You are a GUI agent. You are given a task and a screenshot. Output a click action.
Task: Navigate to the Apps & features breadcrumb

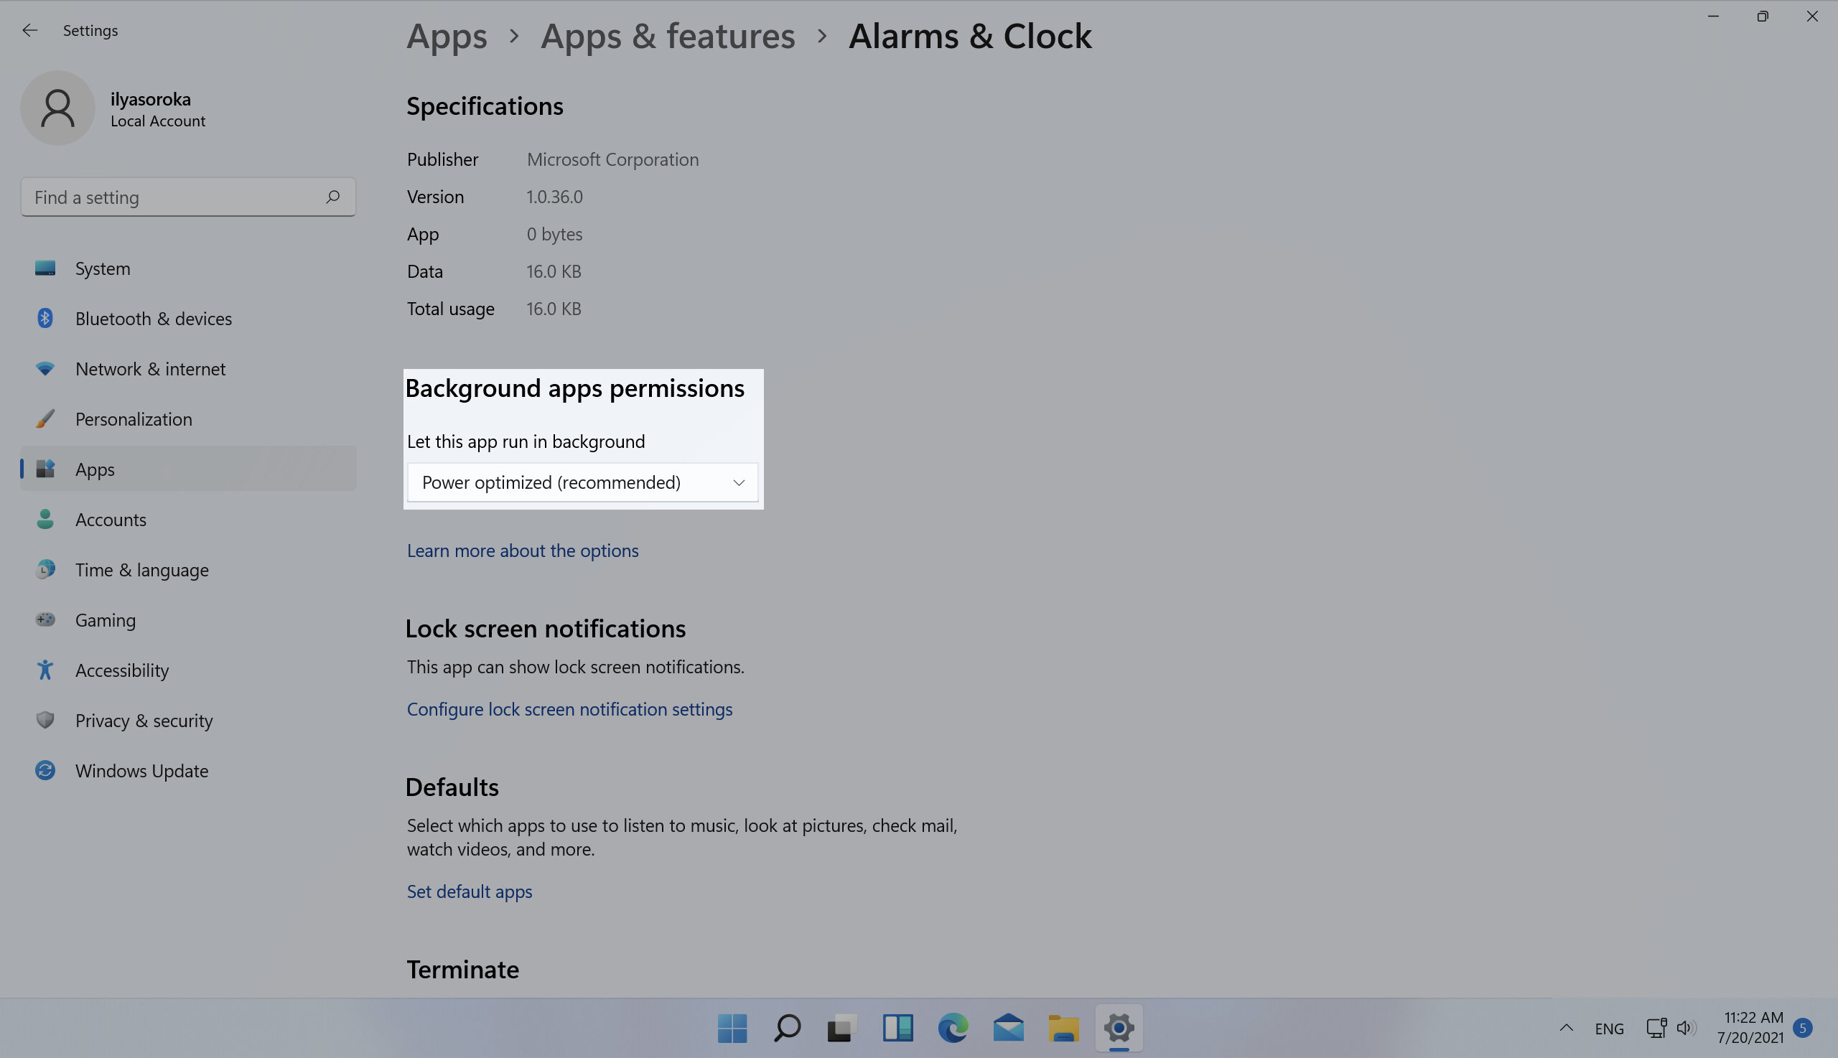point(667,37)
